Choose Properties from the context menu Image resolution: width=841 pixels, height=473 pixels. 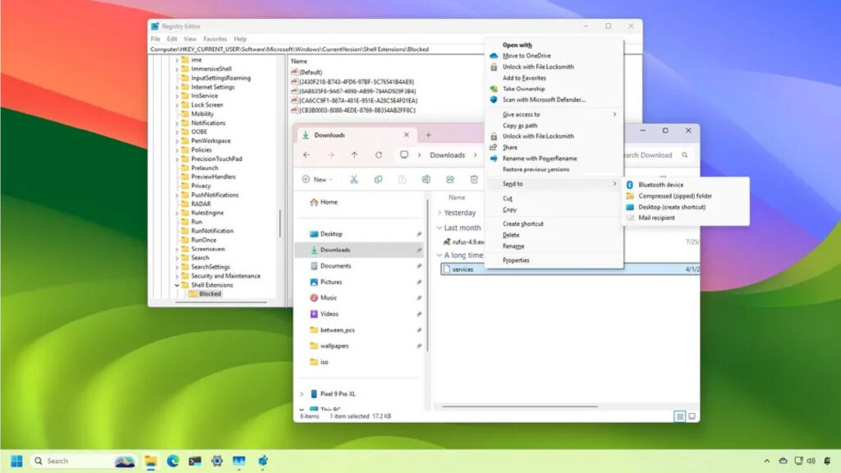516,260
